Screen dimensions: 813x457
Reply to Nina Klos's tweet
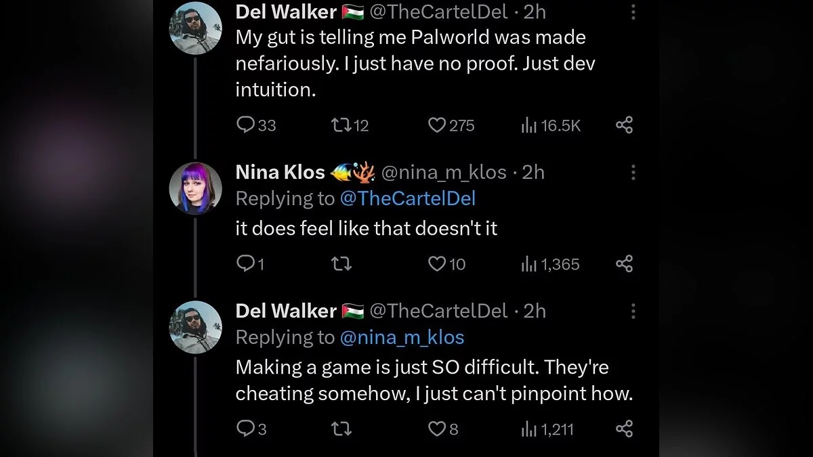pyautogui.click(x=245, y=264)
